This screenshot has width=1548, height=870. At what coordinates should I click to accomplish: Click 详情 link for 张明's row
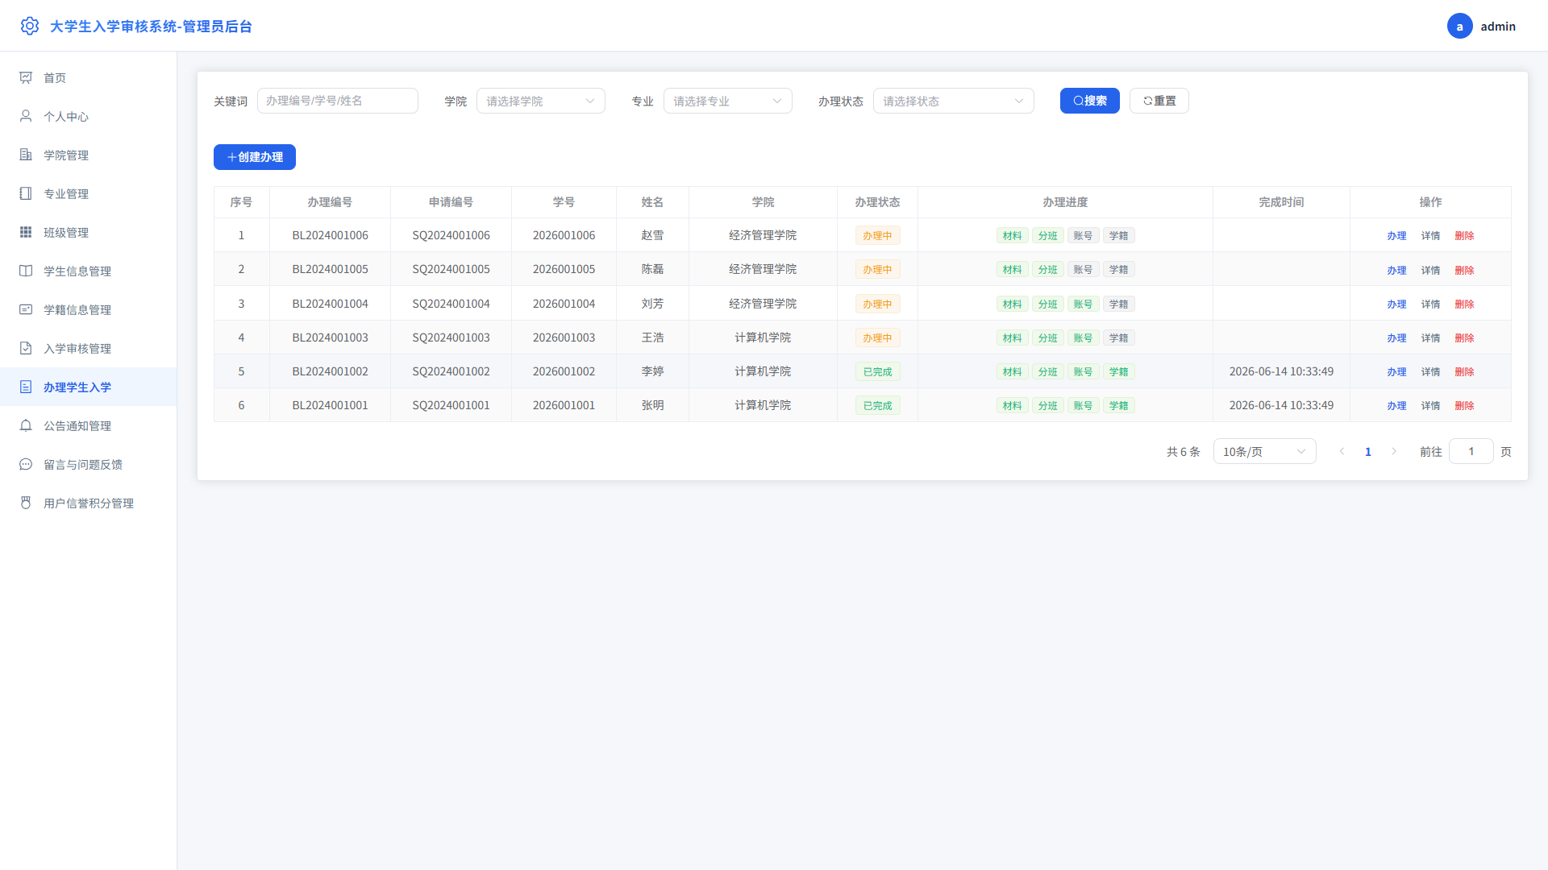[1430, 405]
